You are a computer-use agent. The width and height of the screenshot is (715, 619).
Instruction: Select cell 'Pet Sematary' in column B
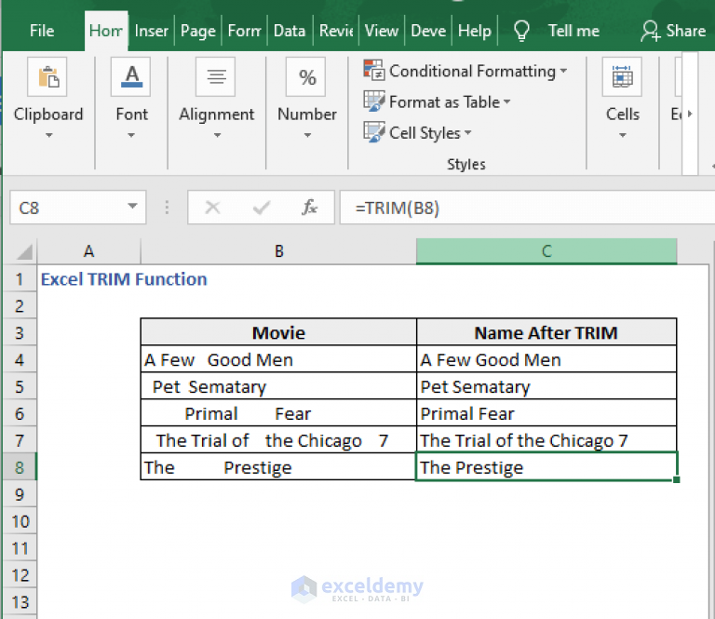pos(278,386)
